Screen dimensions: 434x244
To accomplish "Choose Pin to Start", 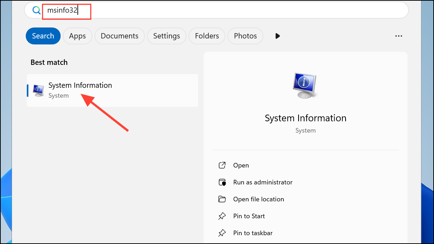I will (249, 216).
